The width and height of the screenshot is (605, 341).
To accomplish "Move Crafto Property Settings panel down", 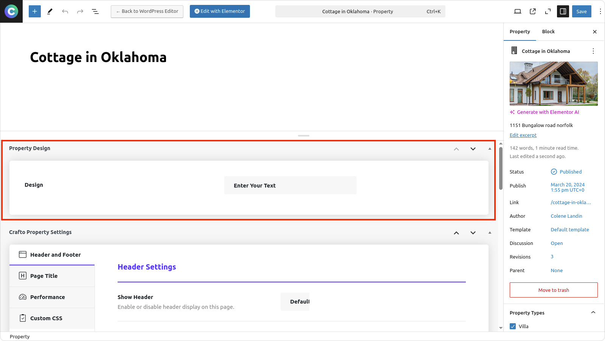I will pyautogui.click(x=473, y=232).
